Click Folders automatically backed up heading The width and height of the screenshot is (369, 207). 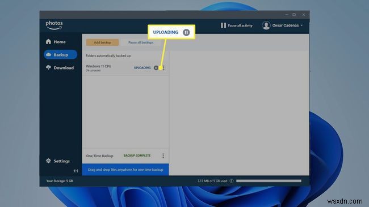108,56
